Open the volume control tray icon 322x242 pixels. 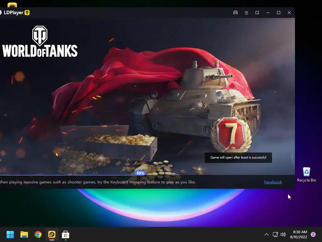tap(283, 234)
